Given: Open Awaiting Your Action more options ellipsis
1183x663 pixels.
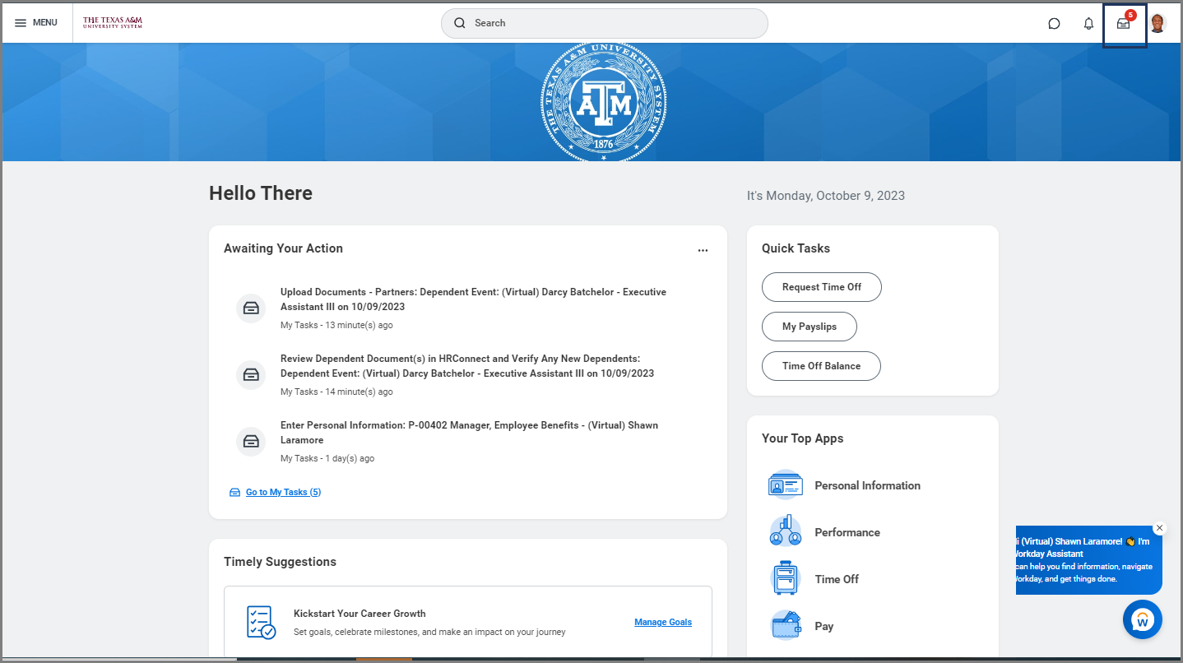Looking at the screenshot, I should 703,250.
